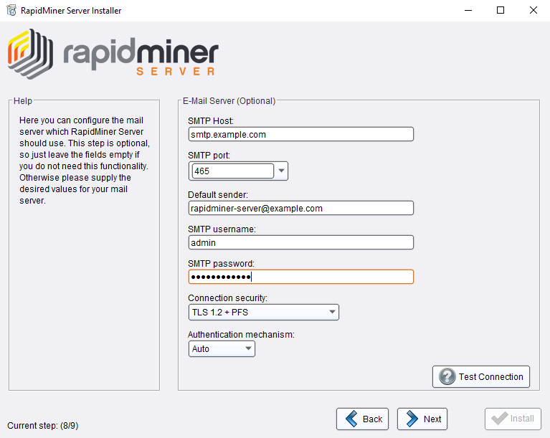The height and width of the screenshot is (438, 550).
Task: Click the grayed-out Install checkmark icon
Action: pos(498,419)
